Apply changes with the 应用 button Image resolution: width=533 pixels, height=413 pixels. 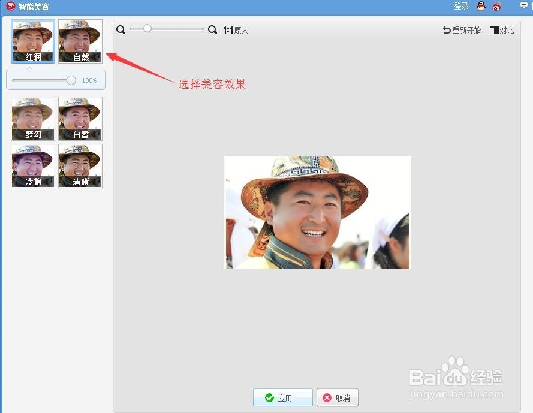click(282, 397)
